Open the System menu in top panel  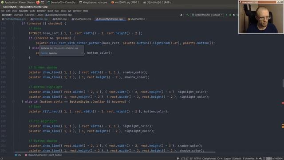(x=31, y=2)
